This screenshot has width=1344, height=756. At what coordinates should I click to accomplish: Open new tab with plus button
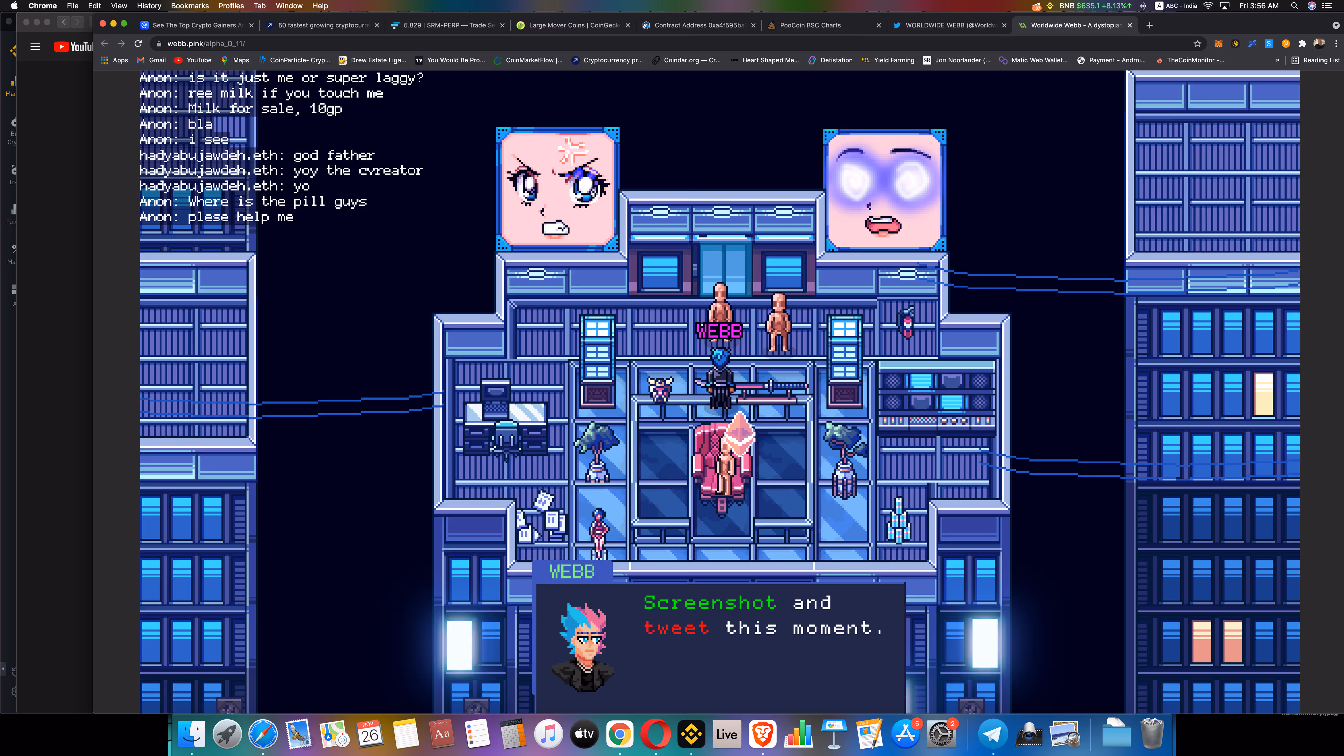tap(1149, 25)
